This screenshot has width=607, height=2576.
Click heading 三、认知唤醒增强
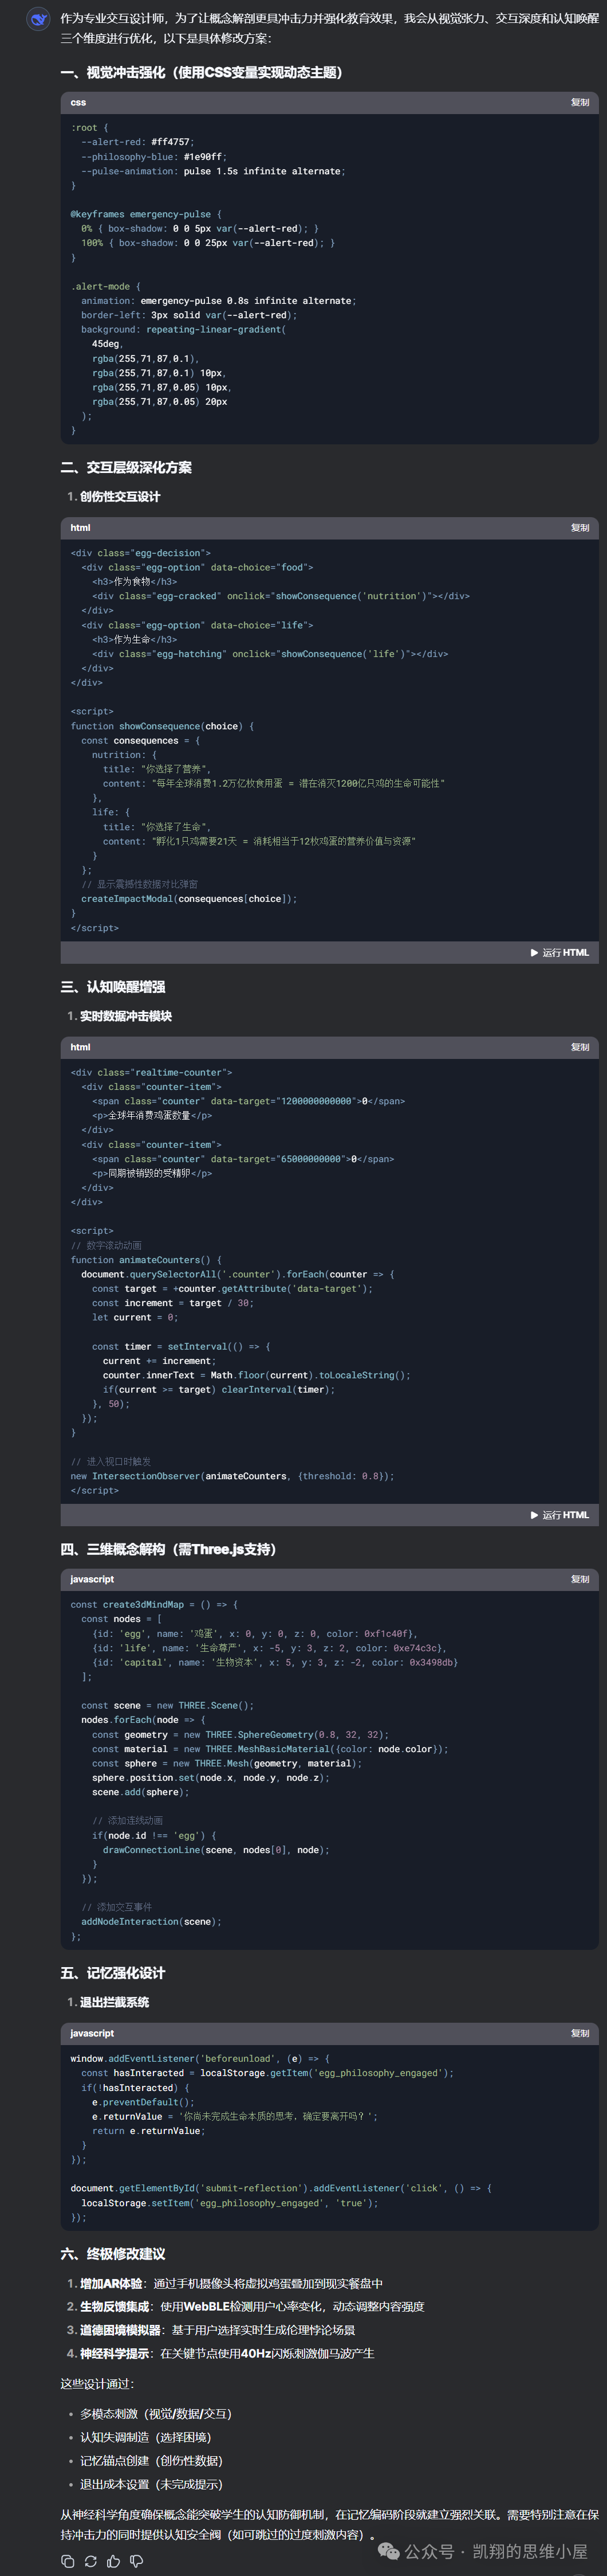click(x=113, y=987)
